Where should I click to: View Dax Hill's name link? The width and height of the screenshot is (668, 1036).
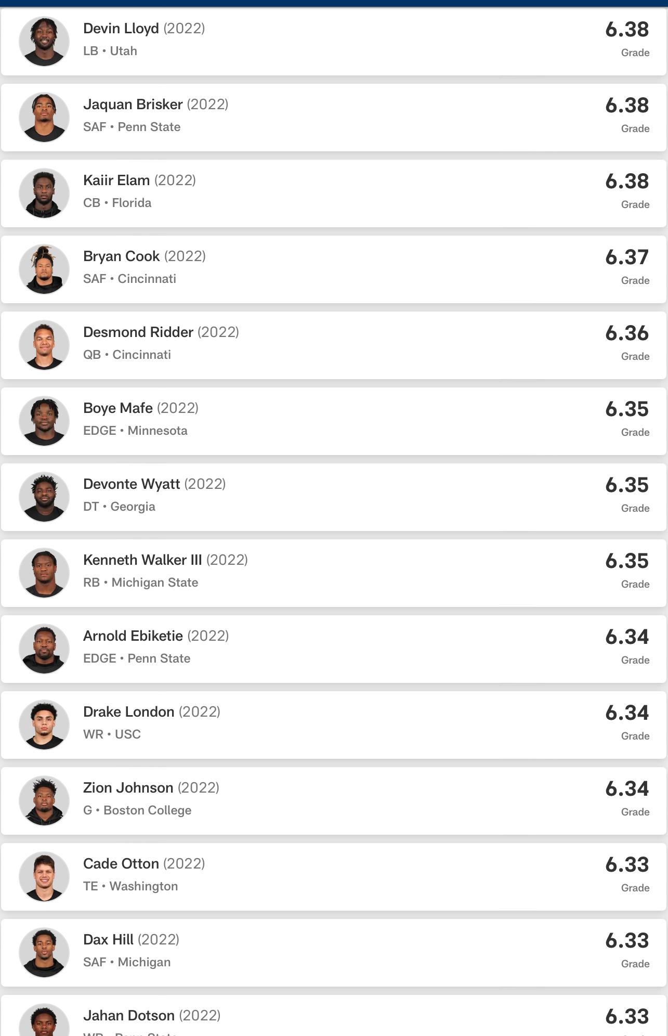tap(108, 940)
